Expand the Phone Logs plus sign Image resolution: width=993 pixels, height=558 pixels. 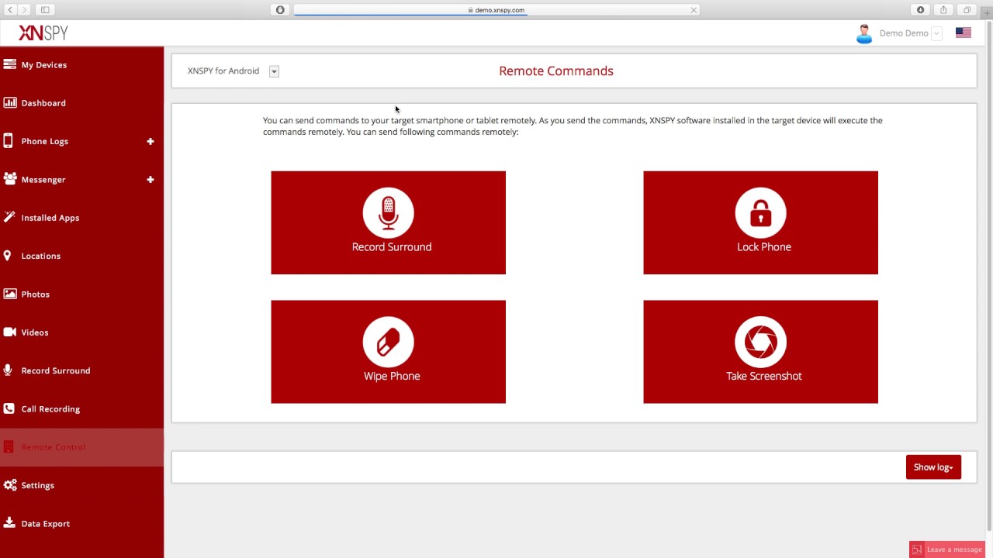coord(151,141)
